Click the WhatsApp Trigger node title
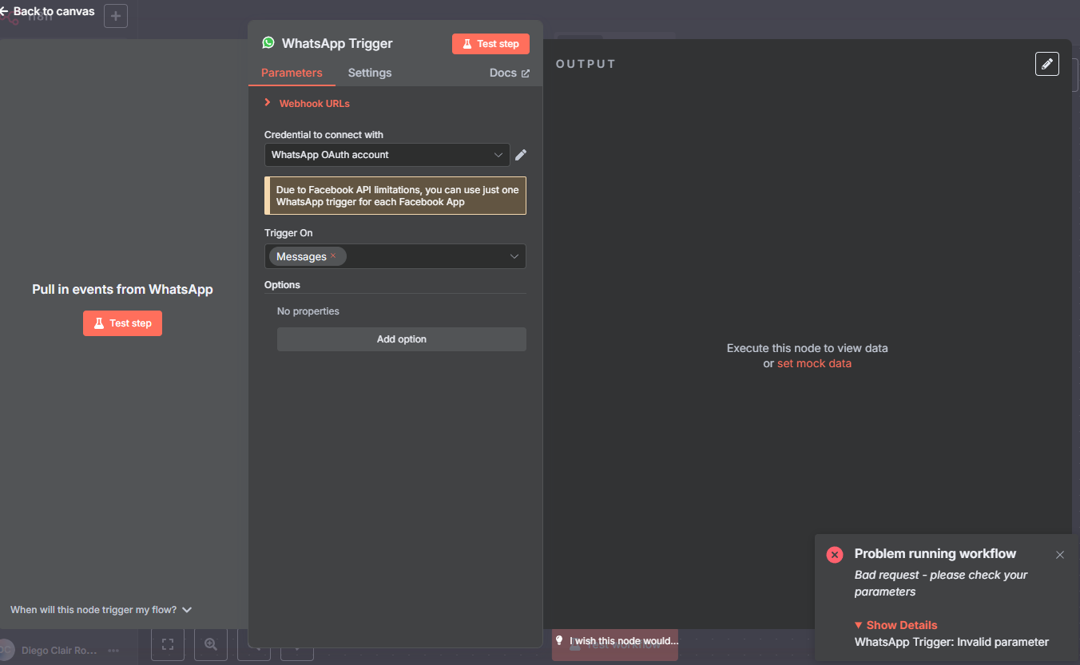This screenshot has width=1080, height=665. pos(337,43)
